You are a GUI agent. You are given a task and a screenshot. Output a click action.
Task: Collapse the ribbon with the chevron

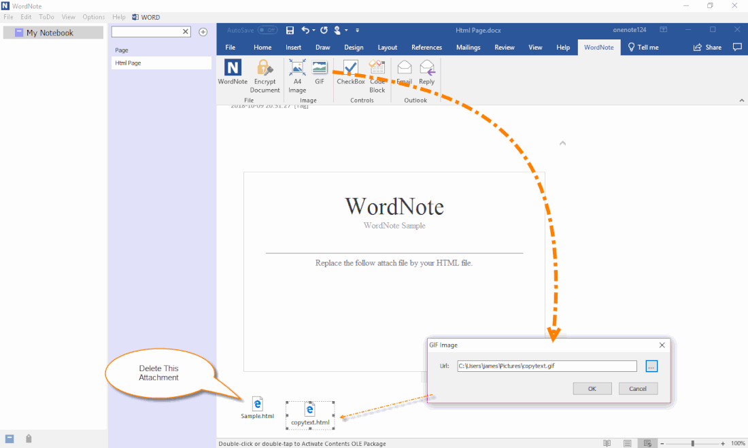click(741, 100)
